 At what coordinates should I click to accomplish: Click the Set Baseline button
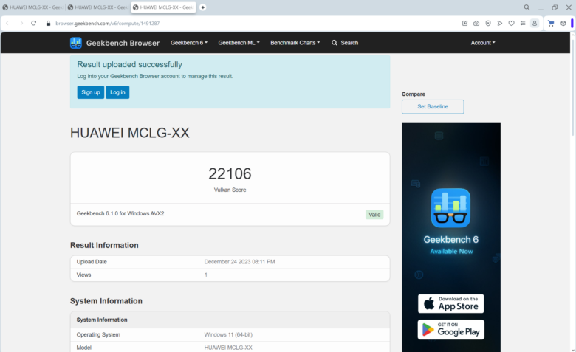click(433, 106)
